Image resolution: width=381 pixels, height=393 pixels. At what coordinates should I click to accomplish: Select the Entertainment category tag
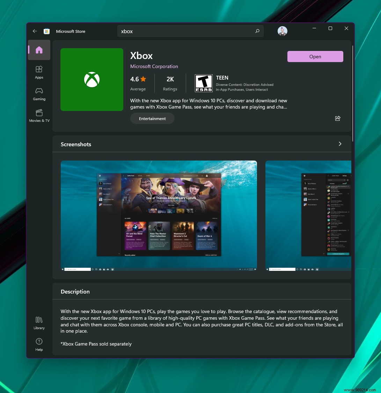pos(152,118)
